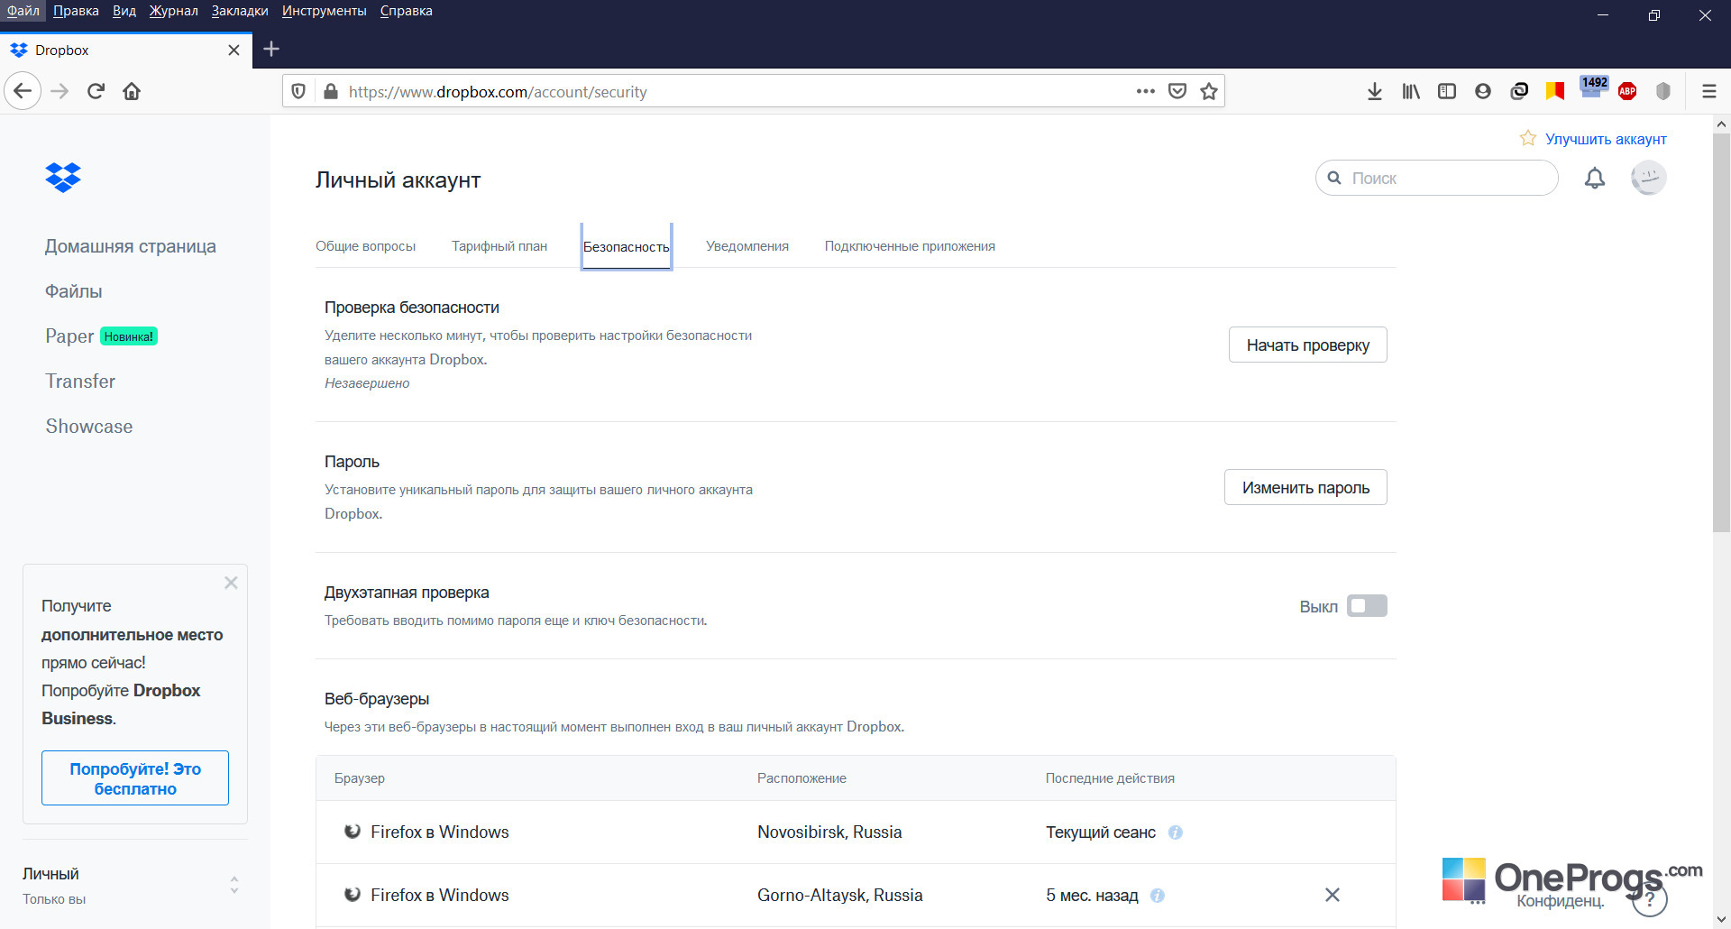Open the Вид menu
The height and width of the screenshot is (929, 1731).
tap(124, 11)
